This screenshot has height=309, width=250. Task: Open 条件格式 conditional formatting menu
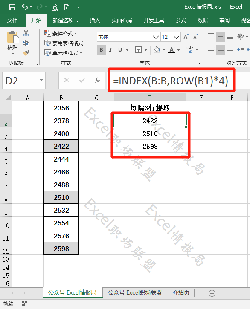[x=61, y=33]
